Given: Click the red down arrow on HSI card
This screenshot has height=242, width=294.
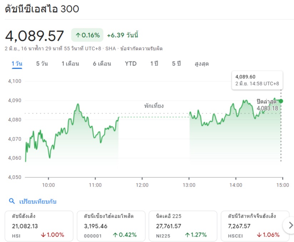Looking at the screenshot, I should coord(43,235).
